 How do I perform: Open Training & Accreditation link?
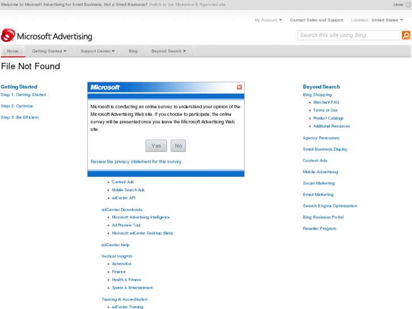[125, 299]
